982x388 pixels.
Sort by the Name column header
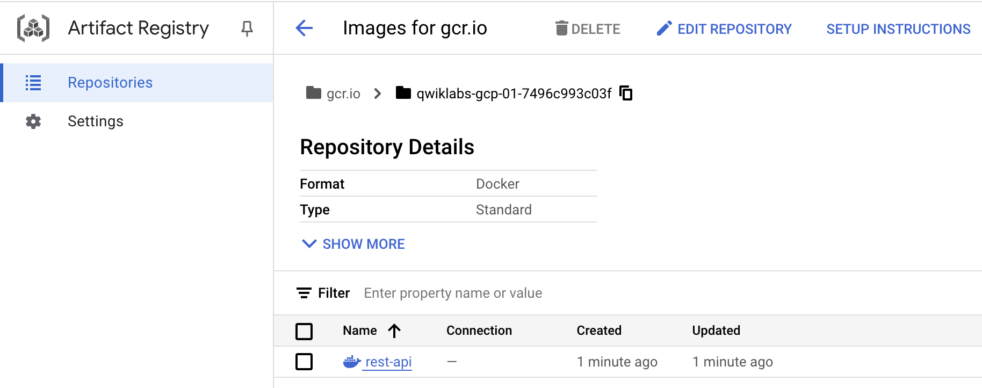click(x=360, y=330)
